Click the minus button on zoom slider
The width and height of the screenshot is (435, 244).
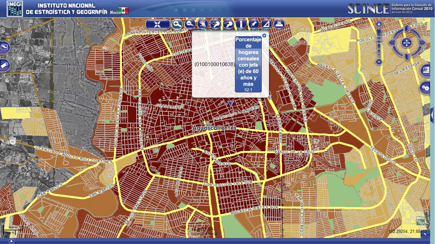tap(379, 62)
